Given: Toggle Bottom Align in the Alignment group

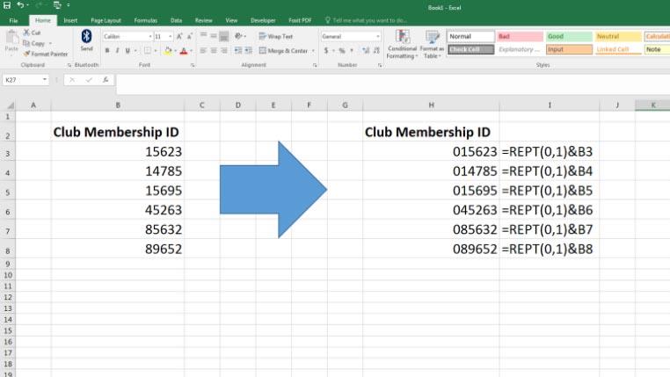Looking at the screenshot, I should click(224, 36).
